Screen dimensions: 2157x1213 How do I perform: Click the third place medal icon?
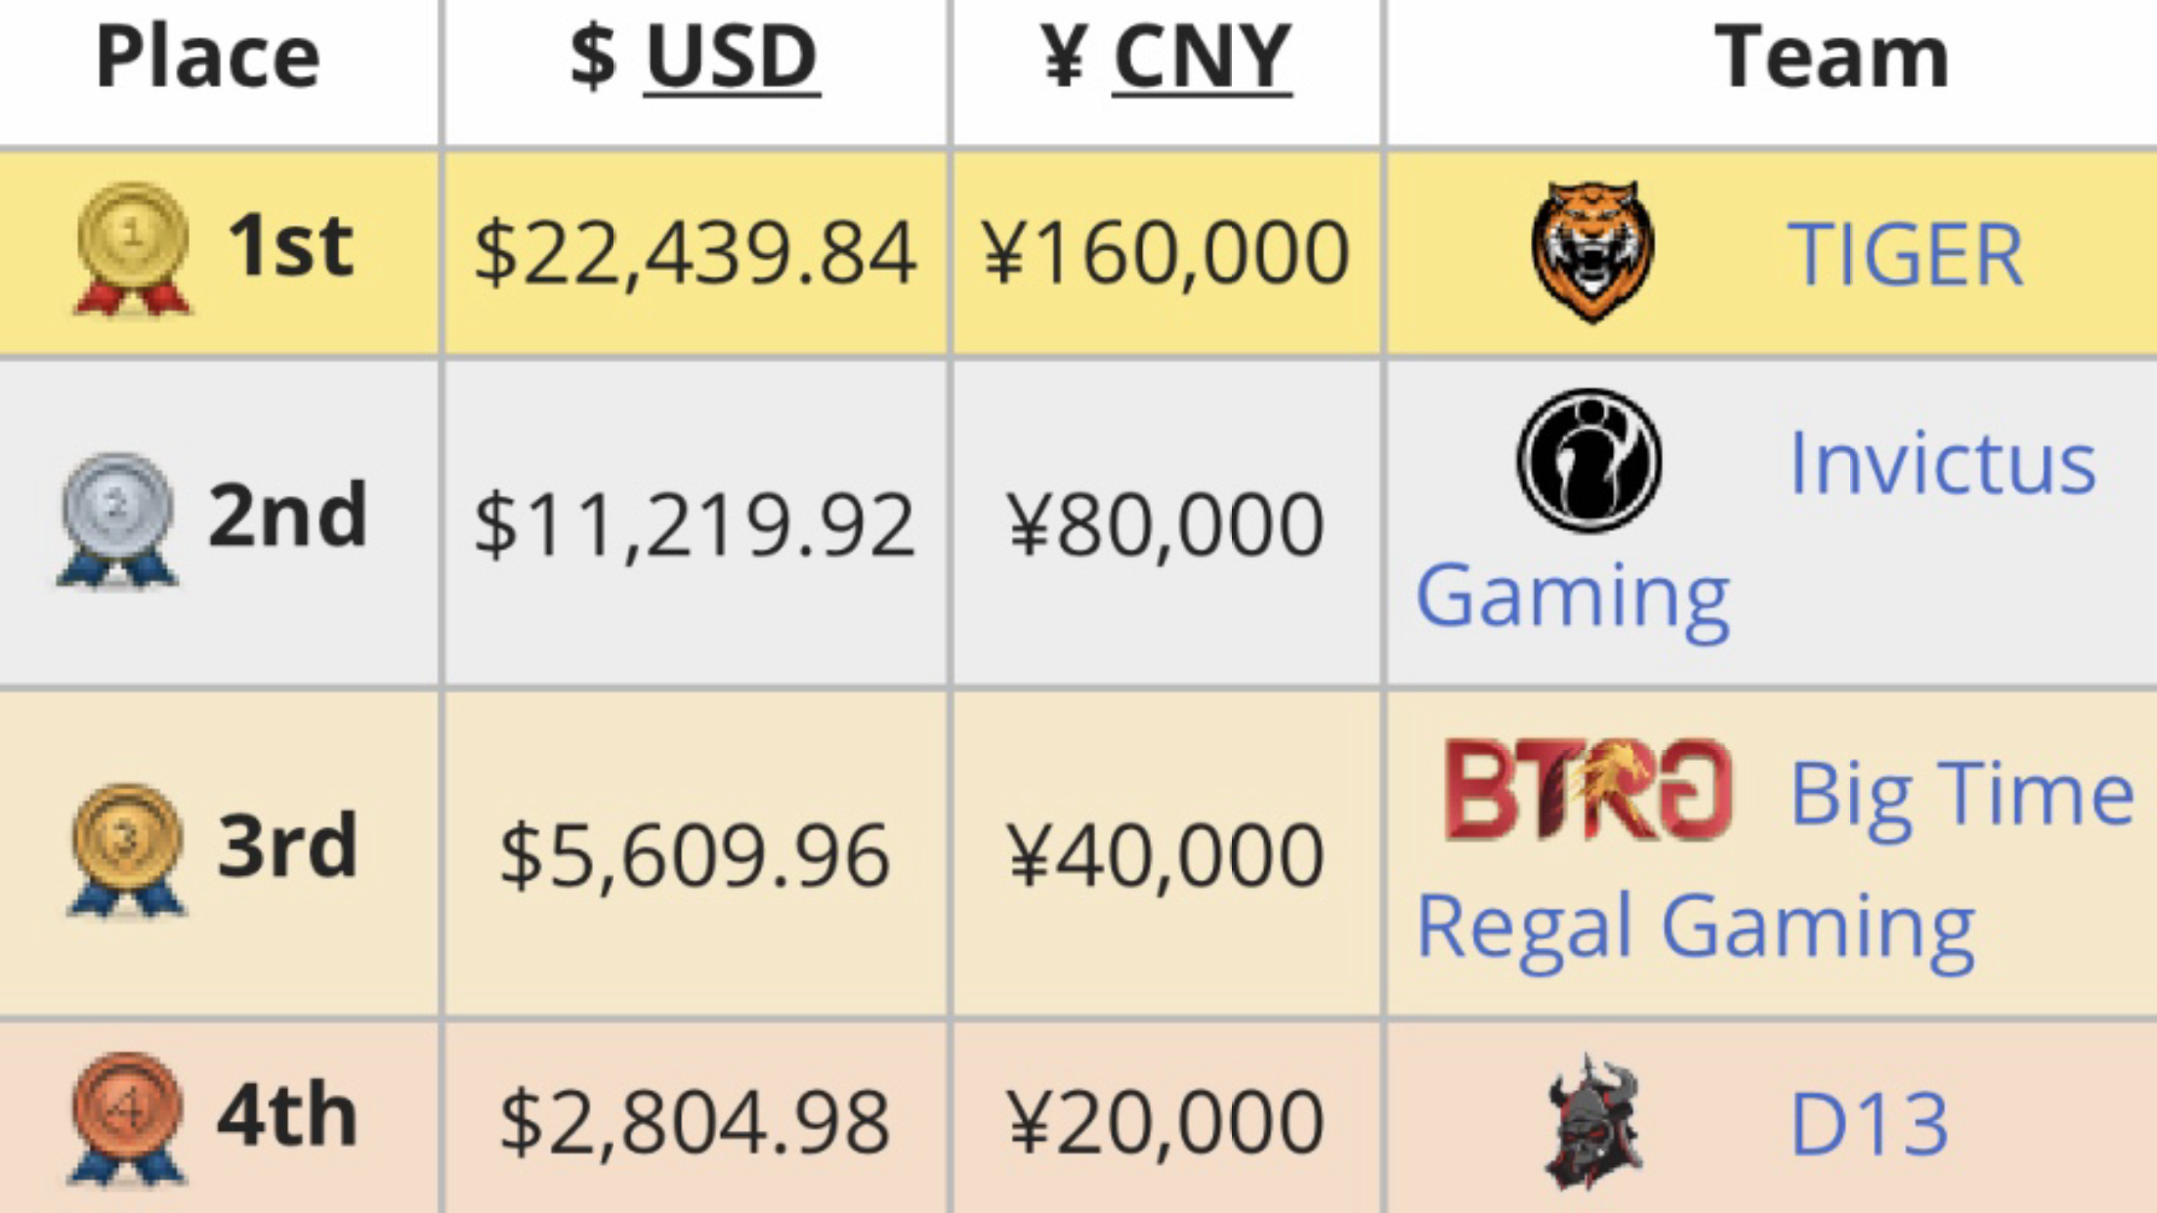click(x=127, y=850)
